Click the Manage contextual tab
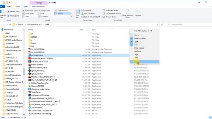Image resolution: width=212 pixels, height=119 pixels. [x=39, y=3]
